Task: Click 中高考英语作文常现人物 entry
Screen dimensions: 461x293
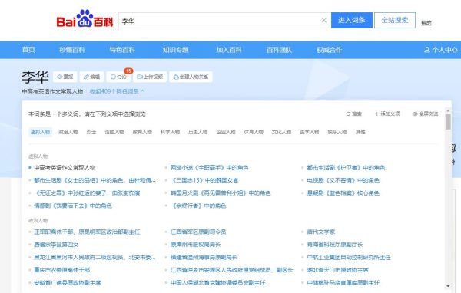Action: click(65, 168)
